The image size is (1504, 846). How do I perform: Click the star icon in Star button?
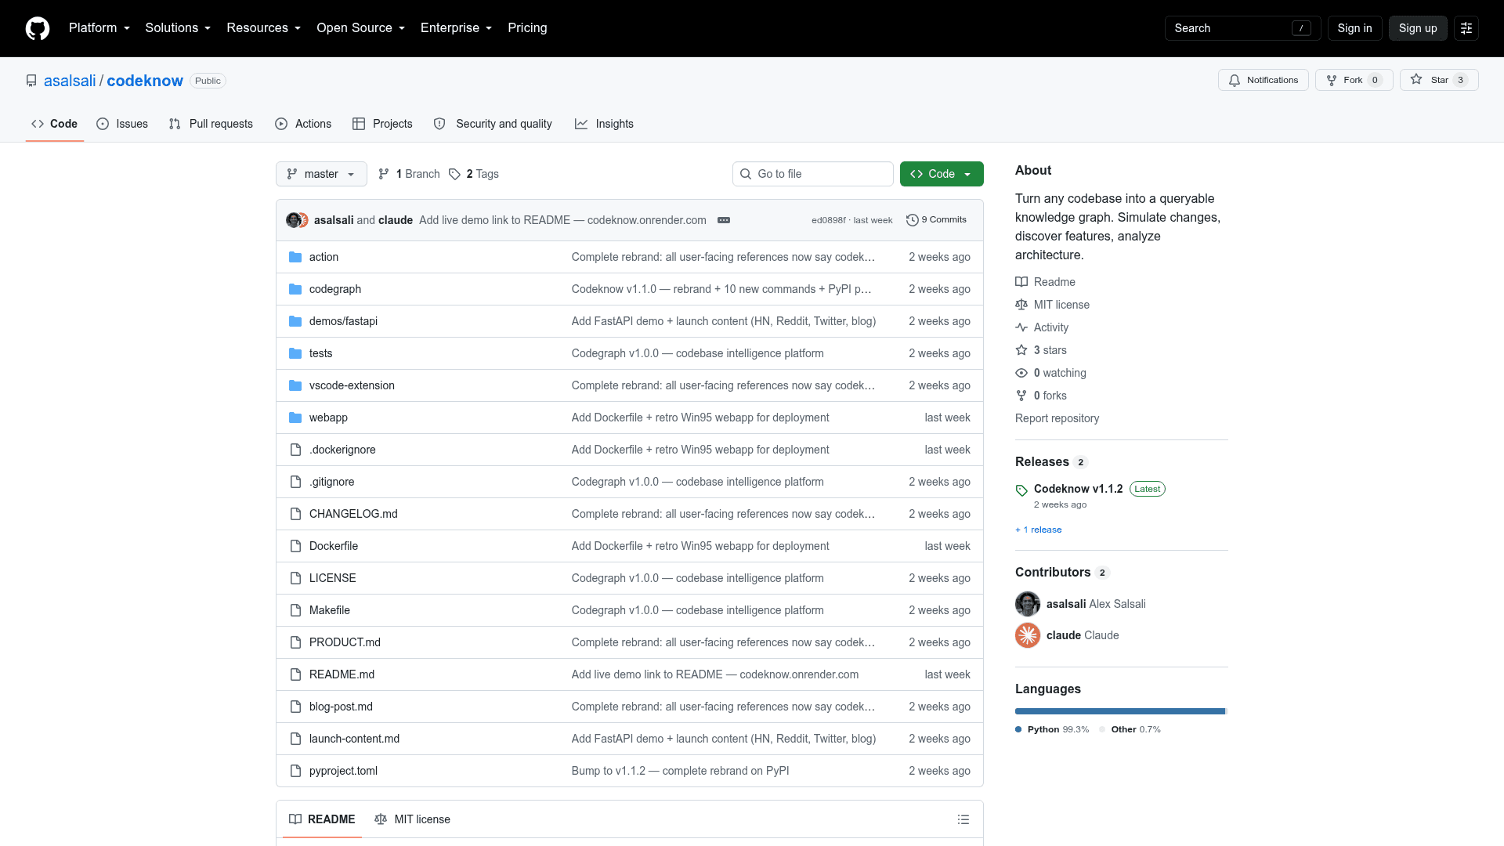pyautogui.click(x=1416, y=79)
